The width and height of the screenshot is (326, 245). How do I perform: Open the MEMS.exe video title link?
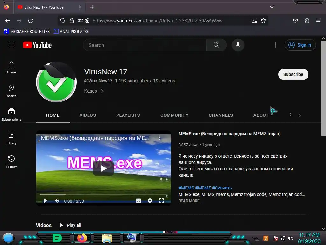(229, 134)
